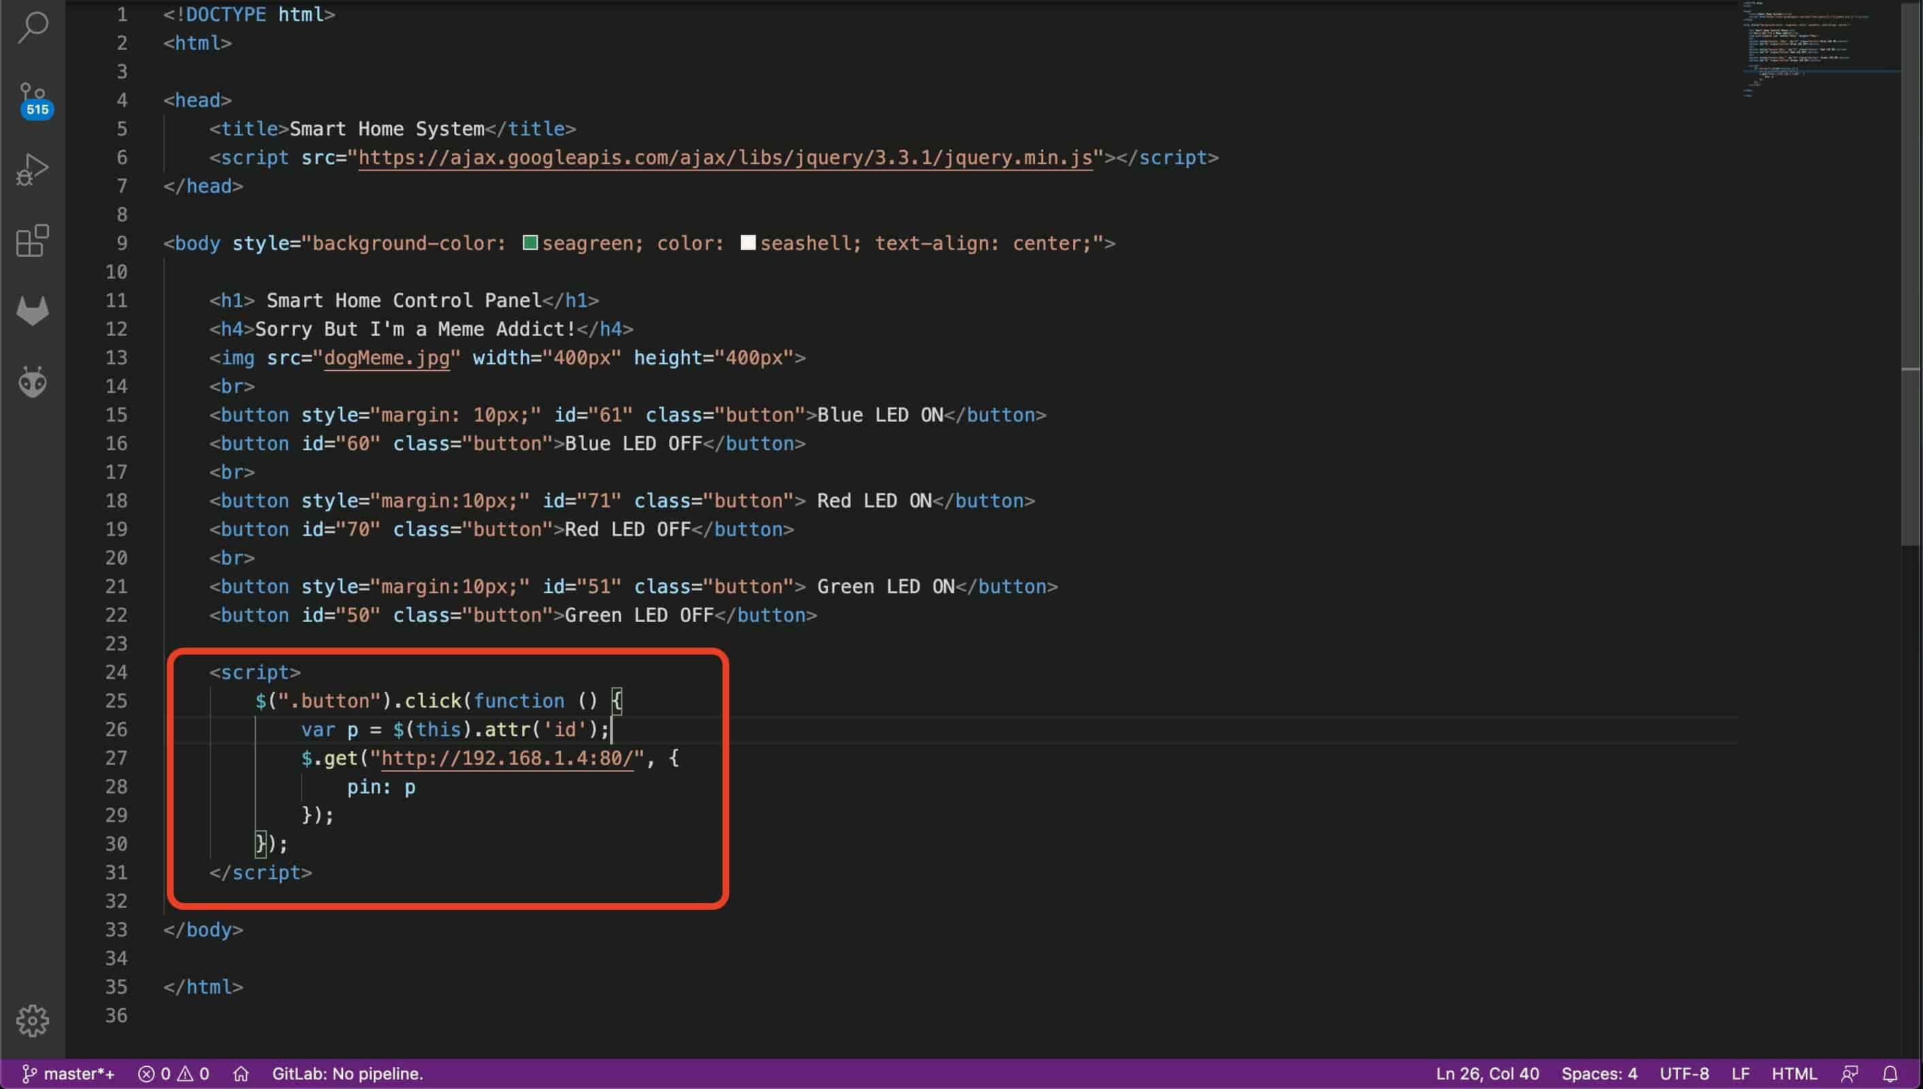The image size is (1923, 1089).
Task: Click the Red LED OFF text on line 19
Action: tap(627, 530)
